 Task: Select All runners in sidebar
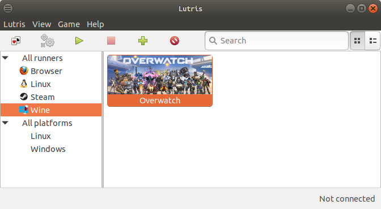[x=43, y=58]
